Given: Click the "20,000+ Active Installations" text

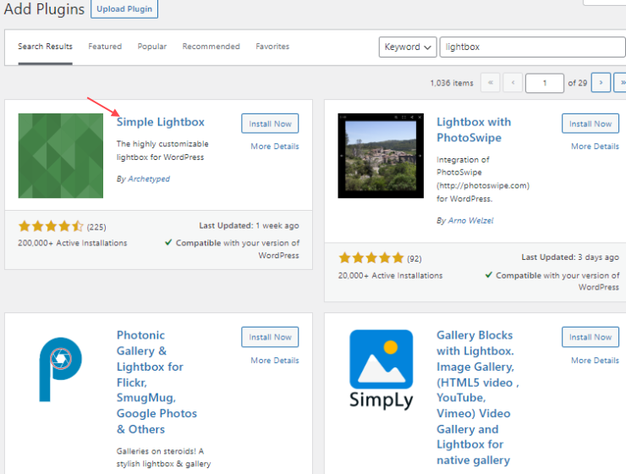Looking at the screenshot, I should pyautogui.click(x=391, y=276).
